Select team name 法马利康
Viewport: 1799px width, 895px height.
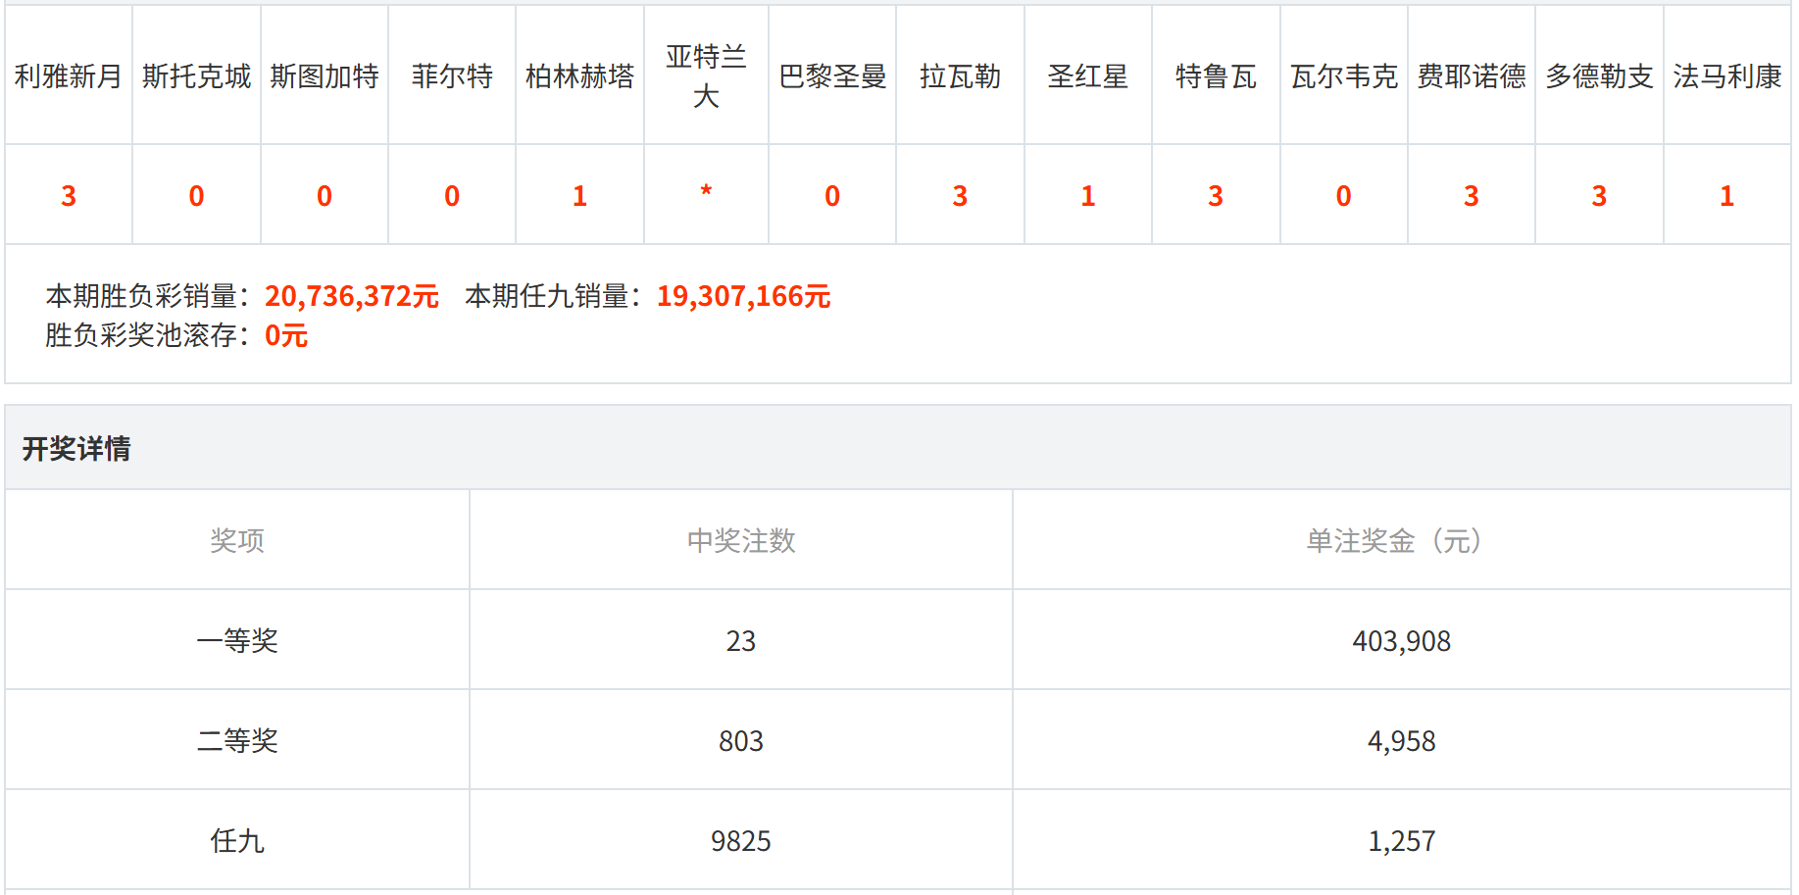pos(1727,76)
